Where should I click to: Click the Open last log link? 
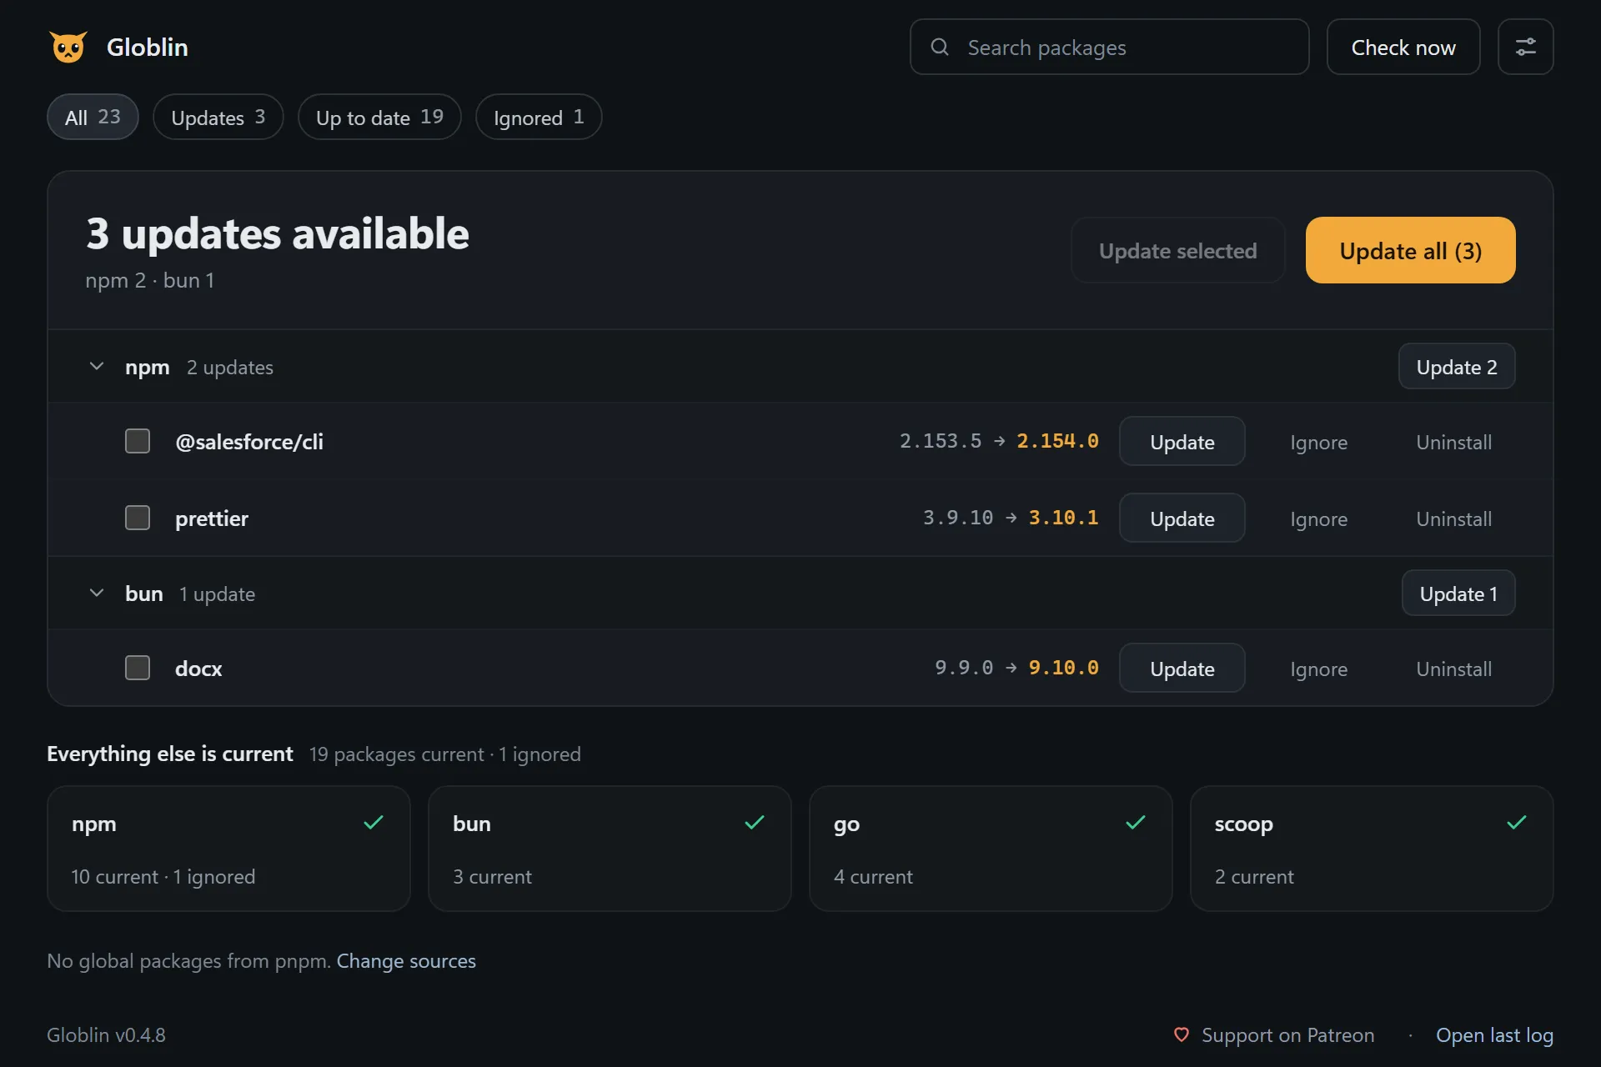coord(1494,1034)
